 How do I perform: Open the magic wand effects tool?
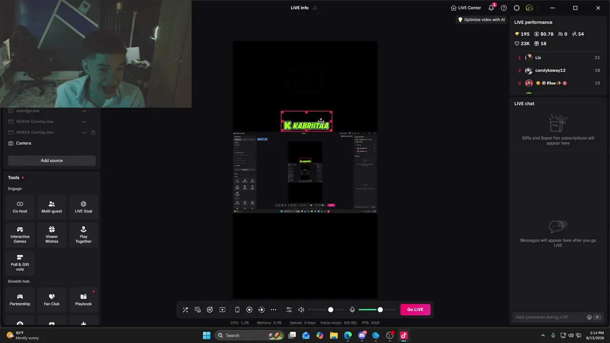tap(185, 310)
